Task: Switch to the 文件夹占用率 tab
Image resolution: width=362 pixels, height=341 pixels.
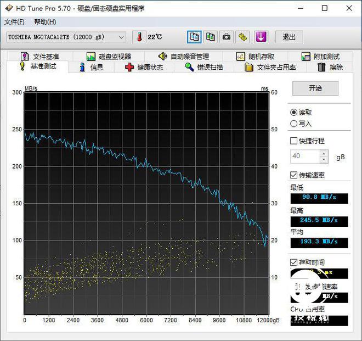Action: click(x=270, y=68)
